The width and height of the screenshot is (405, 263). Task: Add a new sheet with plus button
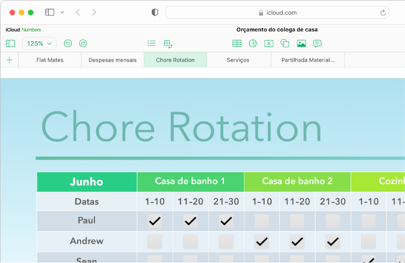click(x=9, y=60)
